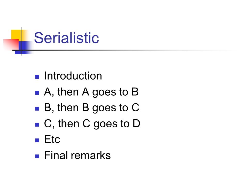Click the 'A, then A goes to B' line
The height and width of the screenshot is (186, 248).
point(91,92)
